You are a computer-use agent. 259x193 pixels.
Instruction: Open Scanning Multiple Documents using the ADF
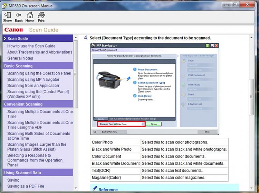pyautogui.click(x=40, y=125)
